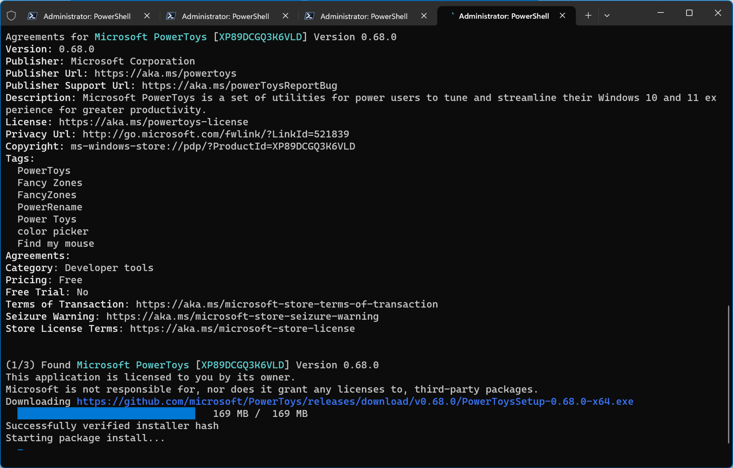Viewport: 733px width, 468px height.
Task: Switch to the second Administrator PowerShell tab
Action: (x=225, y=15)
